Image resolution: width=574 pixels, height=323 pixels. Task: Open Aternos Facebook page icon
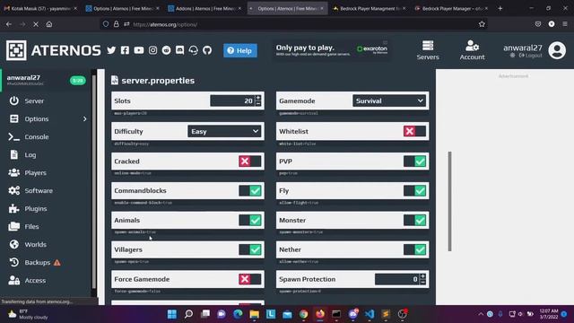(125, 50)
